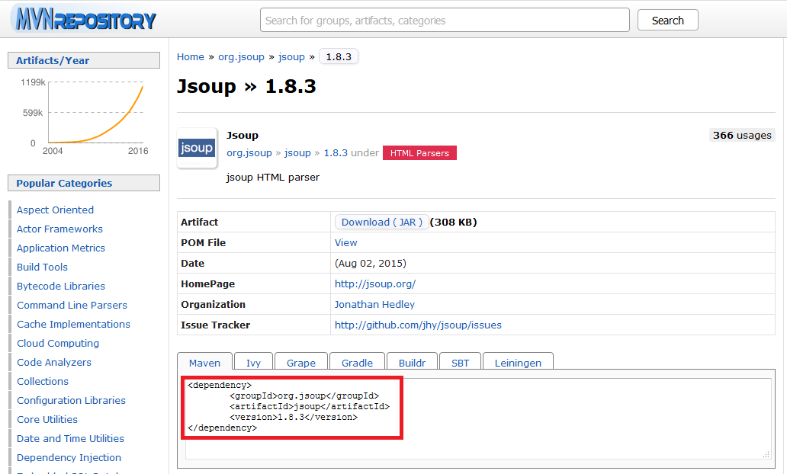
Task: Click the HTML Parsers category tag
Action: (419, 153)
